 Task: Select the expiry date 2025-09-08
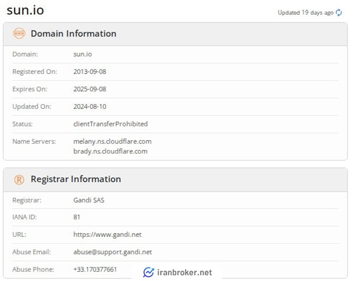tap(90, 89)
